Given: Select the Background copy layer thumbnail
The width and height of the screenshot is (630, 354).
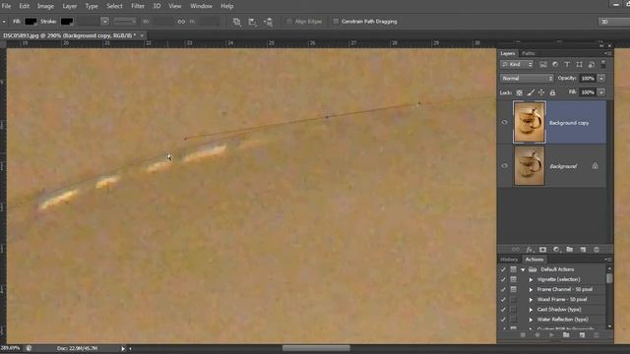Looking at the screenshot, I should [x=530, y=122].
